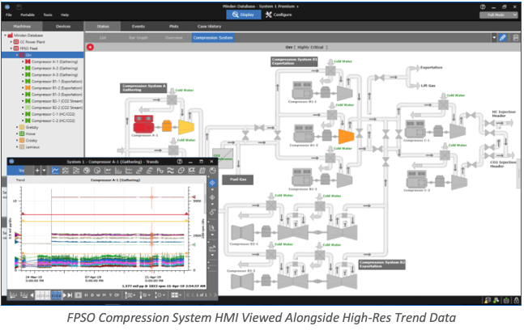Jump to latest data with skip-end arrow
This screenshot has height=330, width=524.
70,295
